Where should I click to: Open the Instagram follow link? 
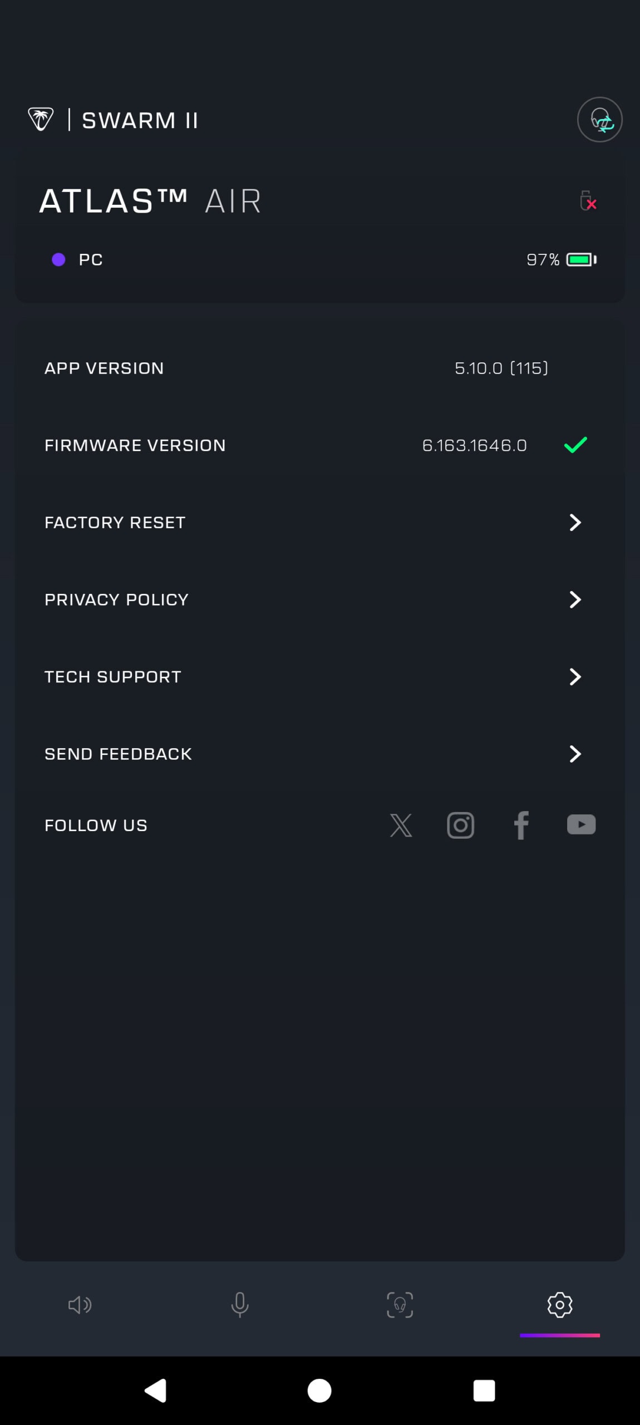click(461, 825)
